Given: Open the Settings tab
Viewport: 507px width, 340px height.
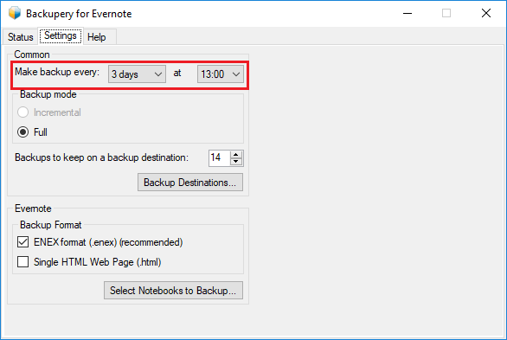Looking at the screenshot, I should coord(61,35).
